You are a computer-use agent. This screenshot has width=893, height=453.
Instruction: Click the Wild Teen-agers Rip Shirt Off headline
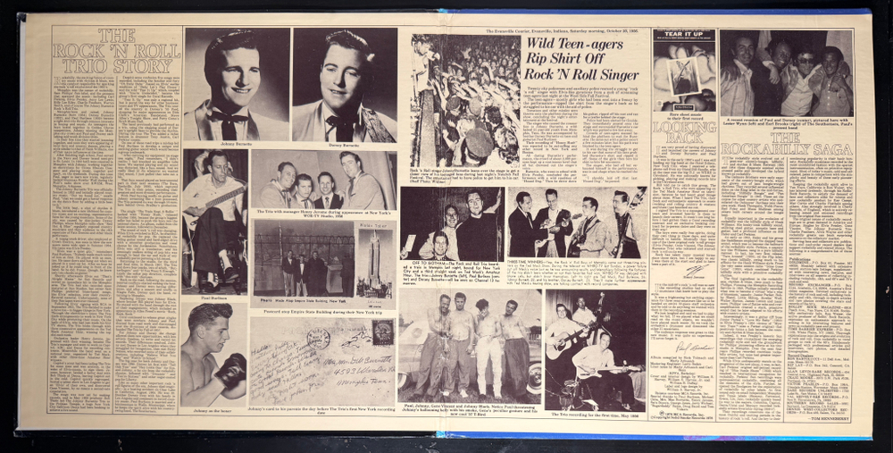(581, 59)
